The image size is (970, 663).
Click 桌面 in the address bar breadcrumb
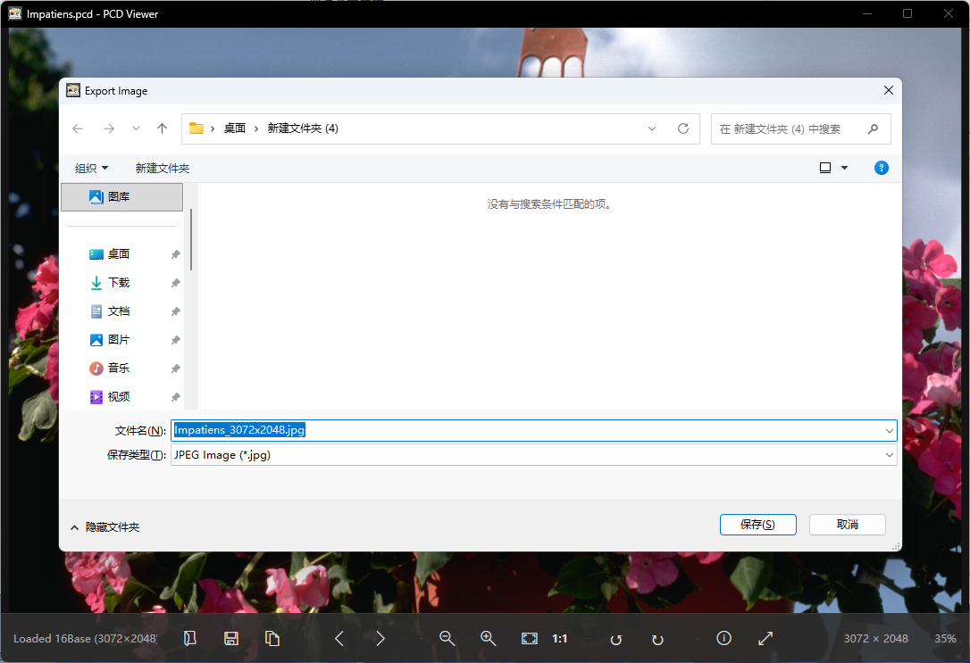tap(234, 128)
